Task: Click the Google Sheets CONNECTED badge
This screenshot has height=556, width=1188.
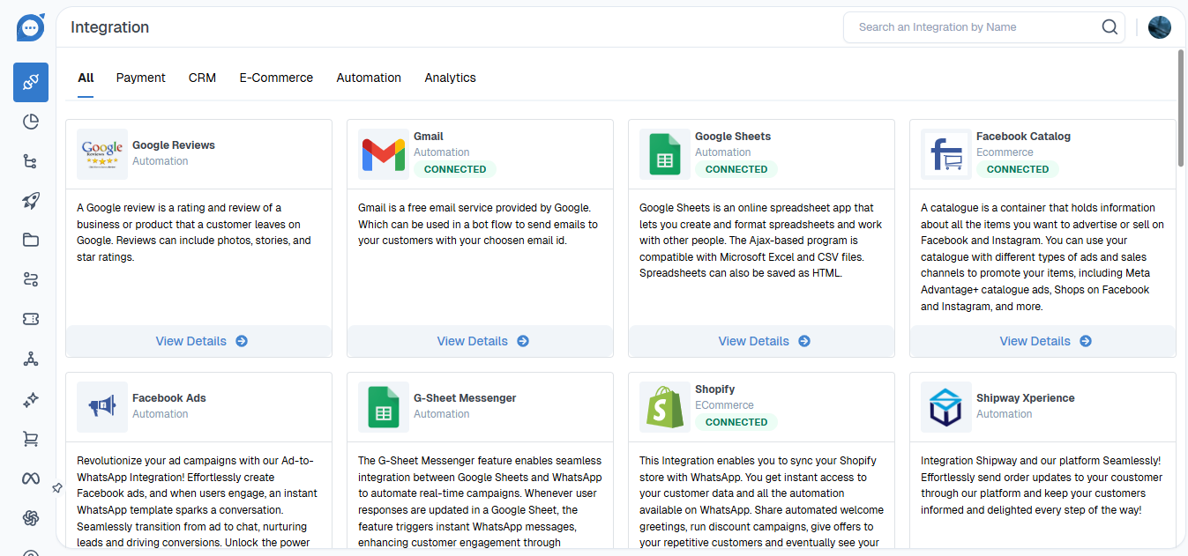Action: click(x=736, y=169)
